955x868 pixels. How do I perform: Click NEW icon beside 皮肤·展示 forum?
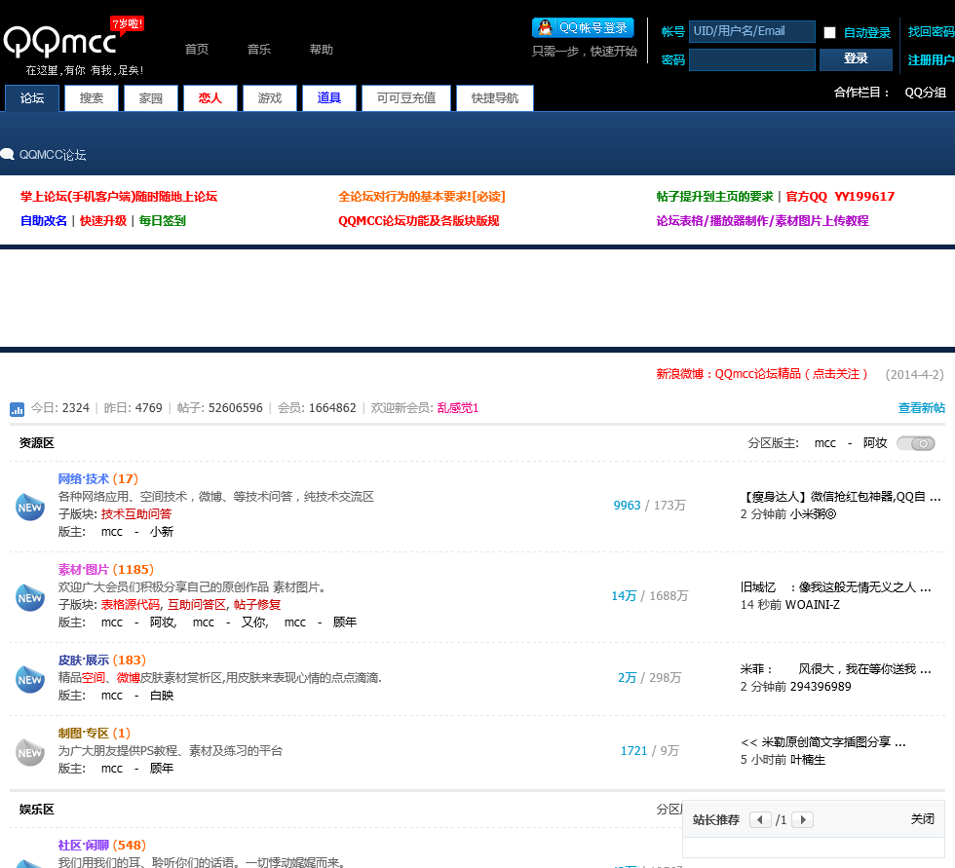pos(30,679)
